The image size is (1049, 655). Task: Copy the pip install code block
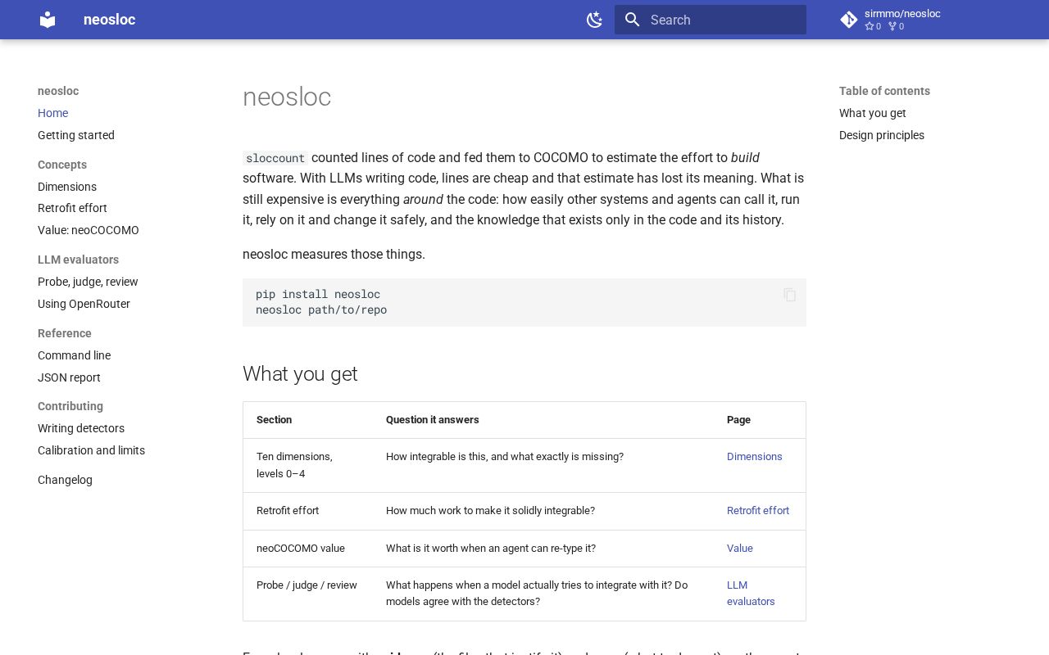point(789,295)
